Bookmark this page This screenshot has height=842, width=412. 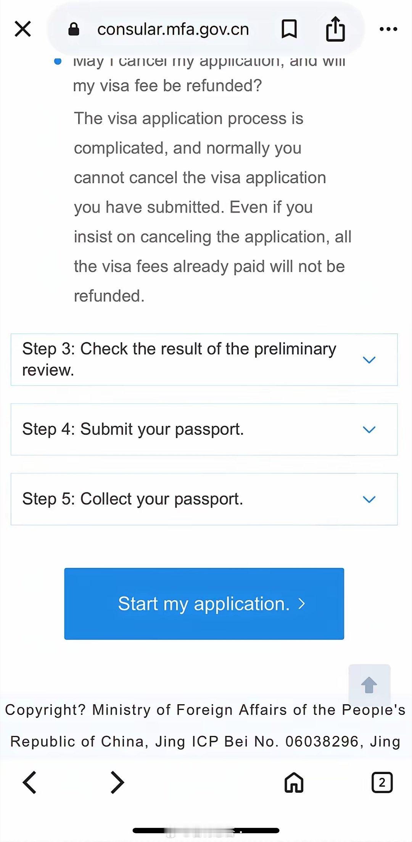pos(289,29)
